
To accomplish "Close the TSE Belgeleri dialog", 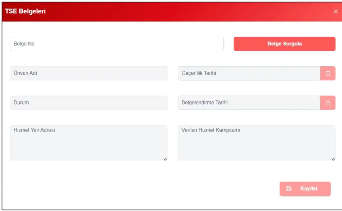I will point(336,12).
